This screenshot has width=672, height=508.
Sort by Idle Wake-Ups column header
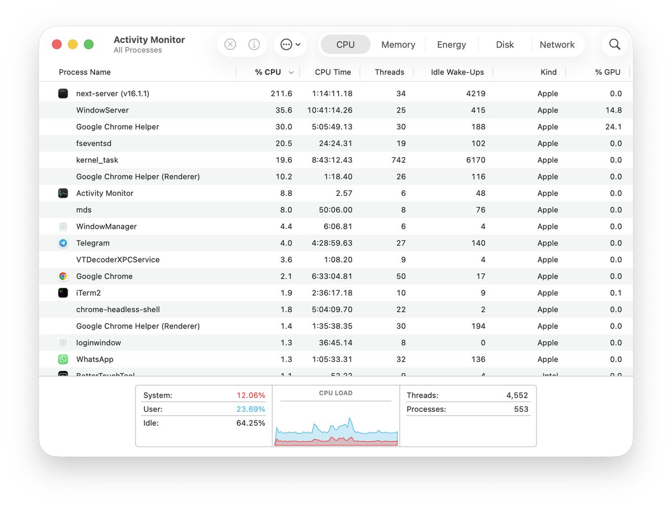click(x=458, y=72)
